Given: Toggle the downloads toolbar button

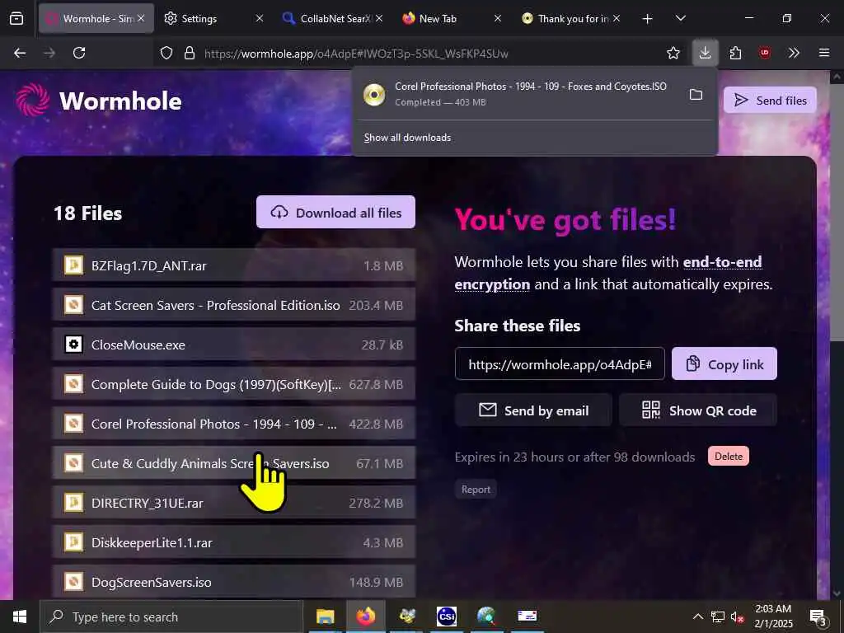Looking at the screenshot, I should coord(705,53).
